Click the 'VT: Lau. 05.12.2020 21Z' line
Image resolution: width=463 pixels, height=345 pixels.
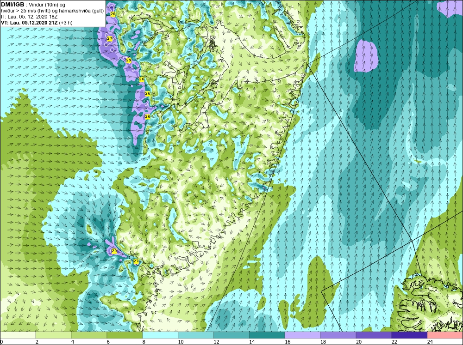(x=30, y=22)
